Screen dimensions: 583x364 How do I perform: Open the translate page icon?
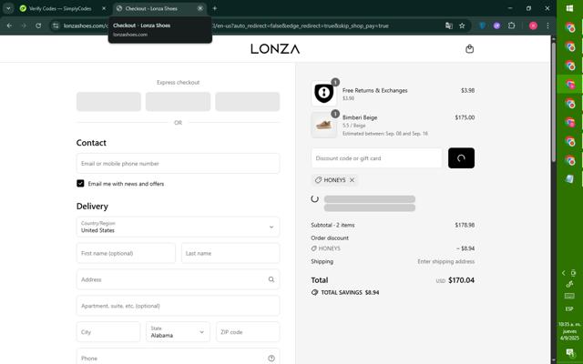(449, 25)
